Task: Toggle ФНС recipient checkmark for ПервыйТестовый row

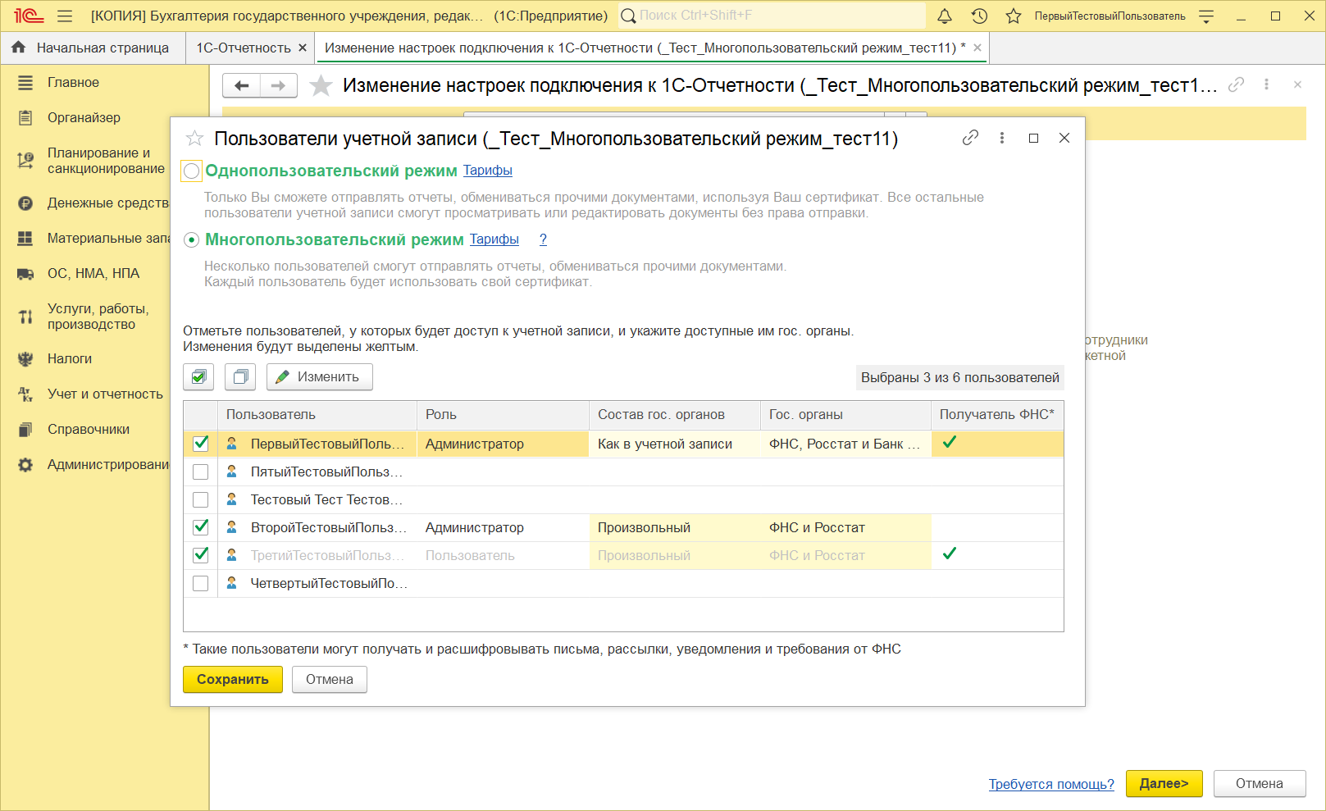Action: pyautogui.click(x=950, y=443)
